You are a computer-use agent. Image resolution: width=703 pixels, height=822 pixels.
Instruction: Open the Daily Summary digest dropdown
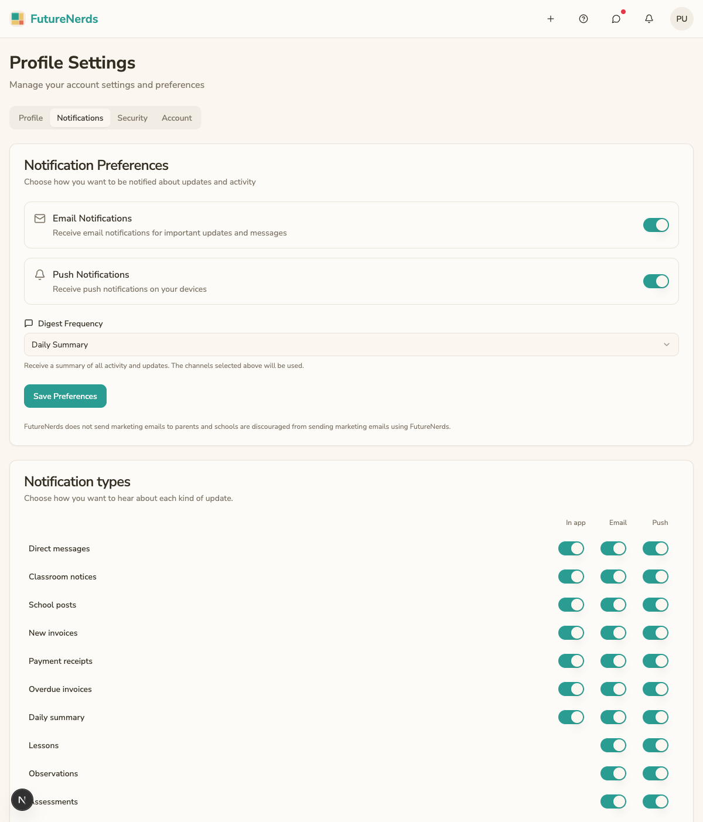[x=351, y=345]
